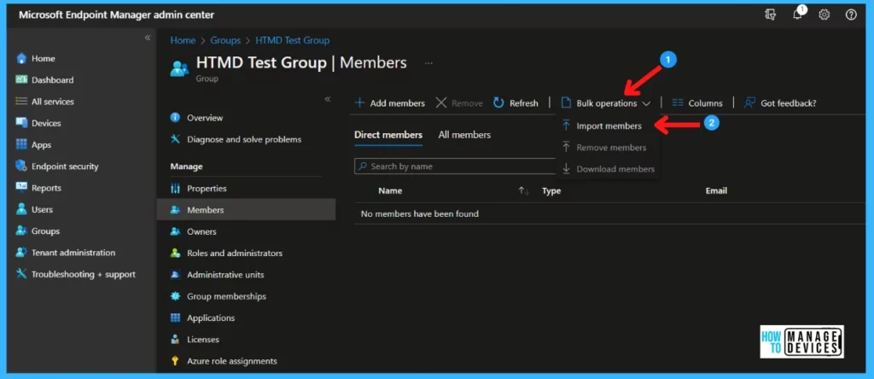Go to Groups in the breadcrumb
Screen dimensions: 874x379
tap(225, 40)
